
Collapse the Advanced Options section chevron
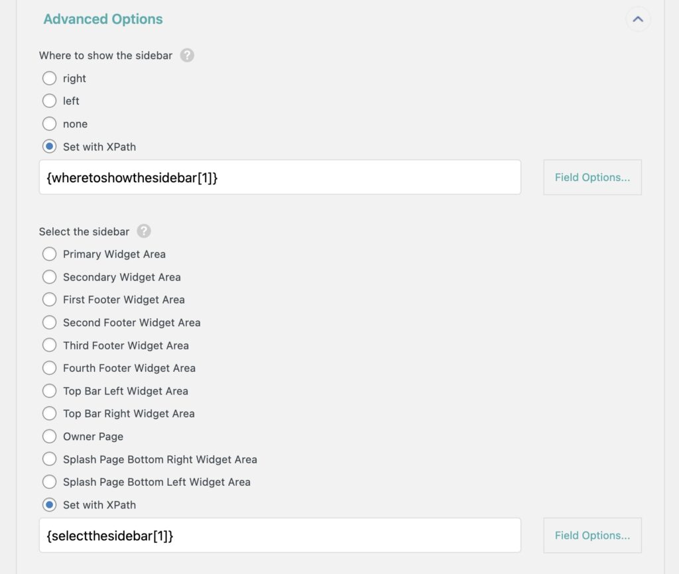(638, 19)
